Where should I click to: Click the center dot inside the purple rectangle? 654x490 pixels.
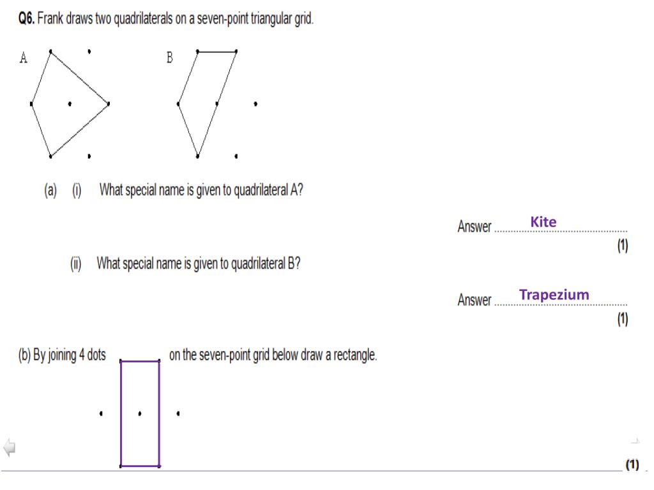(x=140, y=413)
